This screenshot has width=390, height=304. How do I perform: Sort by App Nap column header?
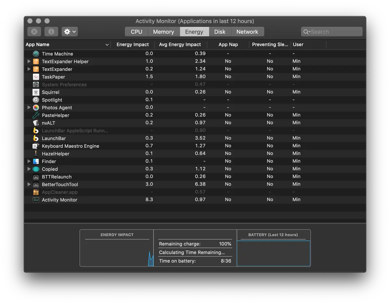pos(228,44)
